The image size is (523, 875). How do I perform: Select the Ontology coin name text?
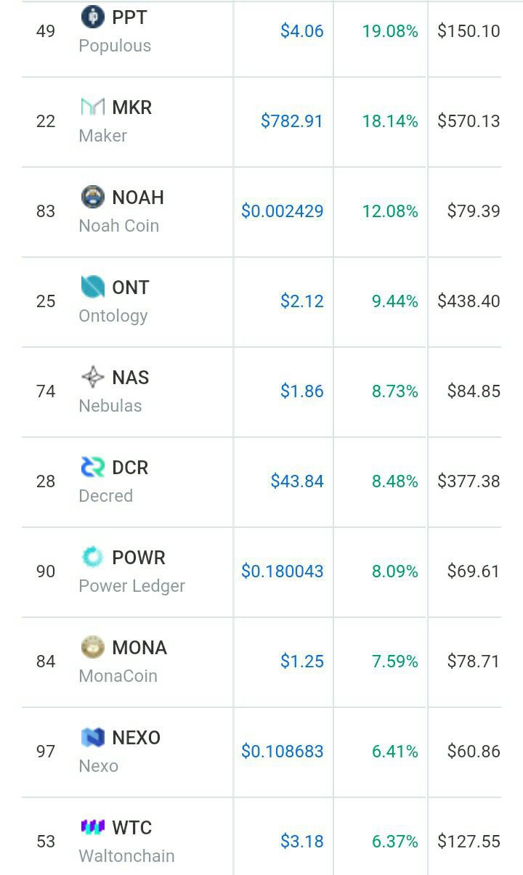tap(113, 316)
